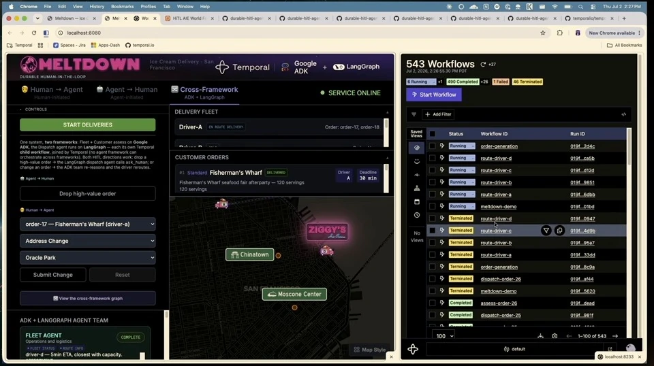Screen dimensions: 654x366
Task: Toggle the raw query code view icon
Action: click(x=623, y=114)
